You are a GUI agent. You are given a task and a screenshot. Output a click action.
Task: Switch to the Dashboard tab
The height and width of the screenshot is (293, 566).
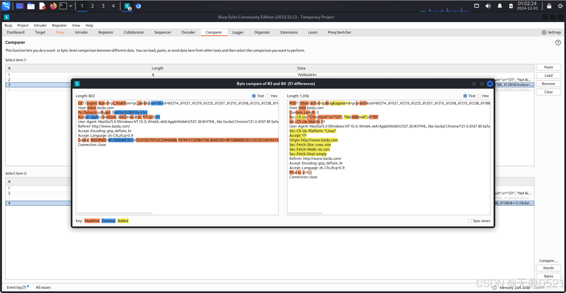(x=16, y=32)
